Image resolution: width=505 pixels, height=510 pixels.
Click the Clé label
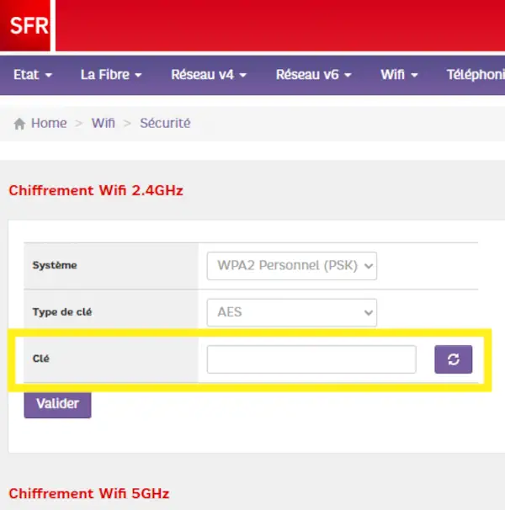[41, 359]
